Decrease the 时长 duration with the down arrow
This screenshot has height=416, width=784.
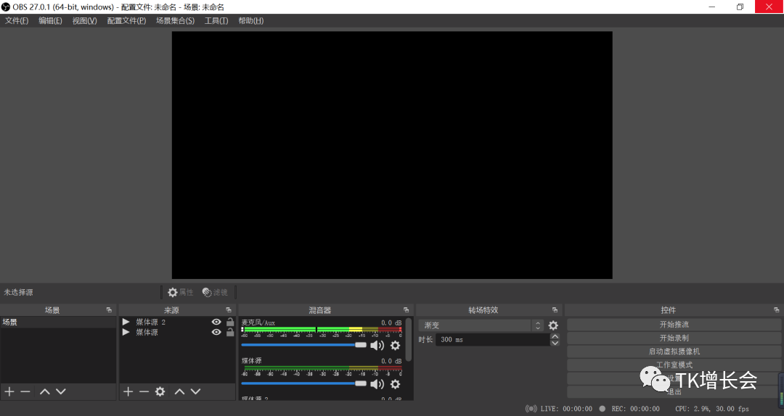click(555, 343)
